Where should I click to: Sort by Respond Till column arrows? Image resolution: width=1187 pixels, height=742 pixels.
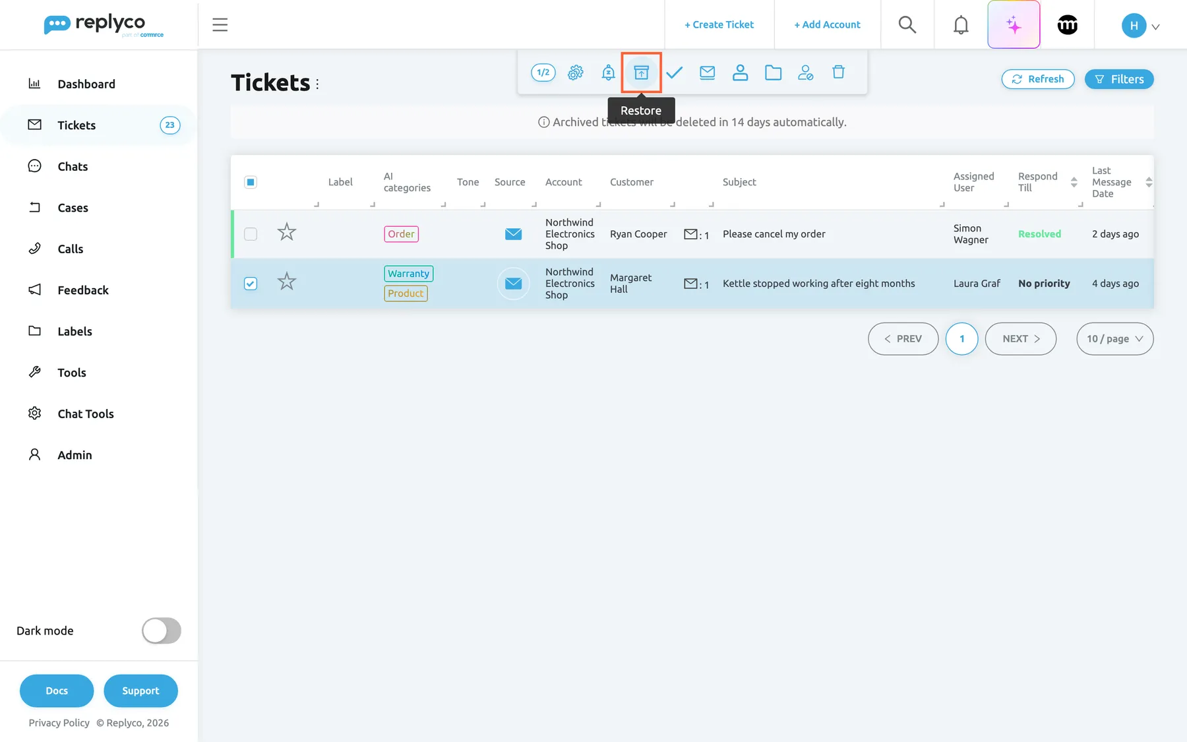pyautogui.click(x=1074, y=182)
